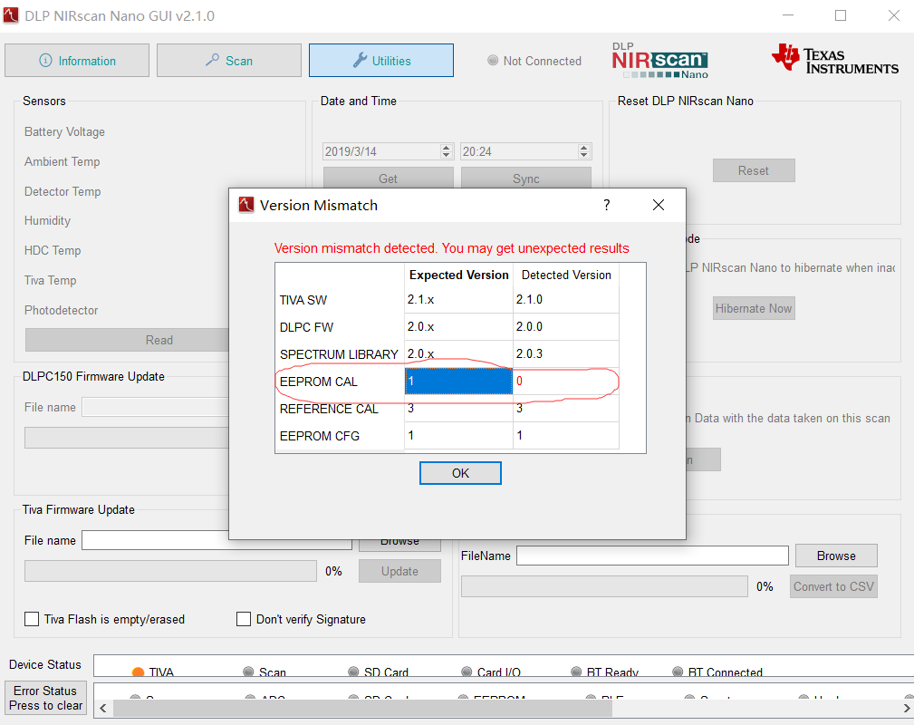Click the scrollbar left arrow
Screen dimensions: 914x725
tap(103, 708)
